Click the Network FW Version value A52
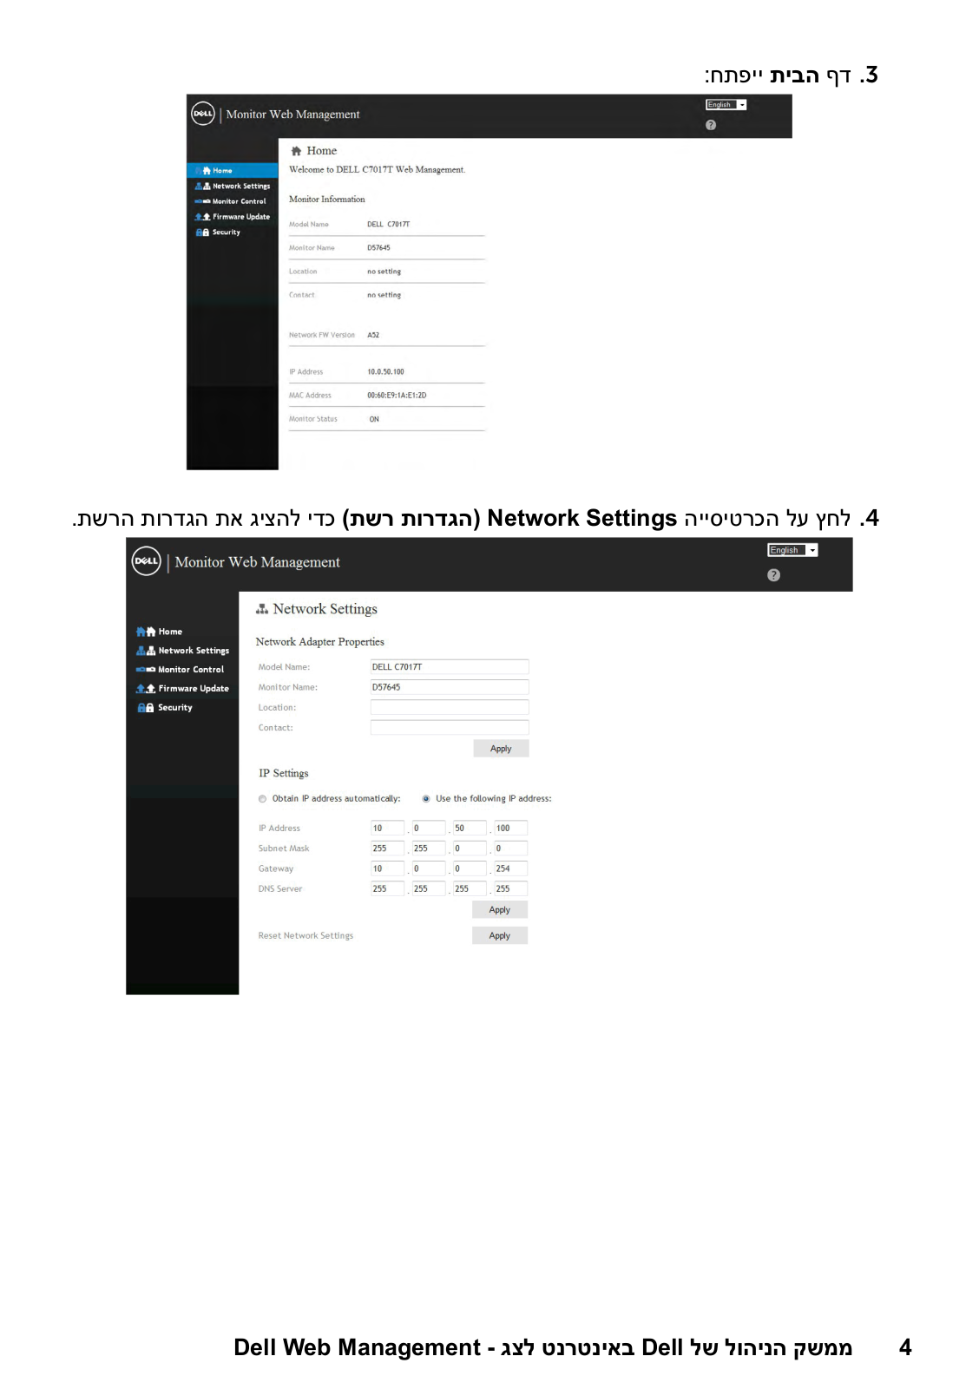The width and height of the screenshot is (979, 1389). (x=373, y=335)
